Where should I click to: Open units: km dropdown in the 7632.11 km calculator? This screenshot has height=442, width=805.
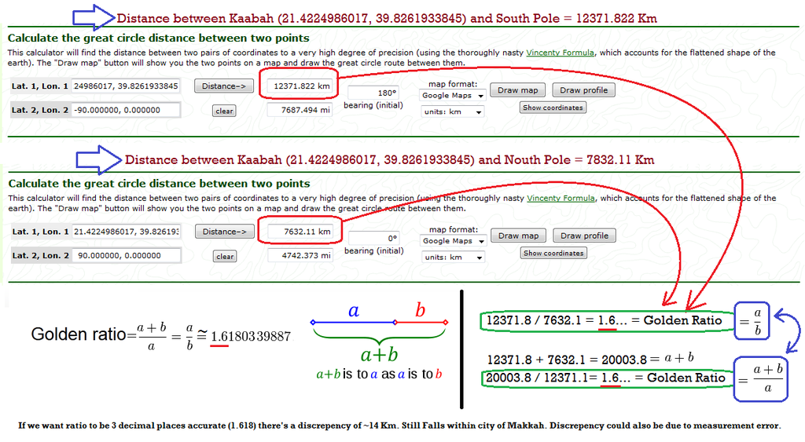pos(452,258)
